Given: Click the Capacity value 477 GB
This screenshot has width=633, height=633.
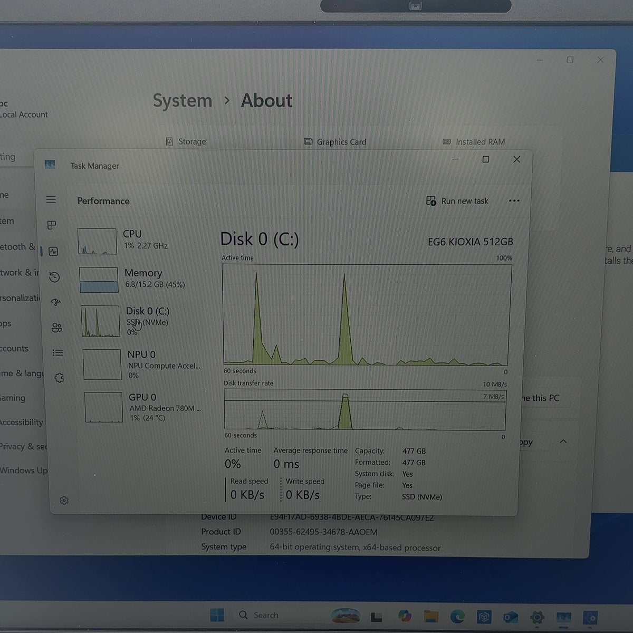Looking at the screenshot, I should (414, 451).
